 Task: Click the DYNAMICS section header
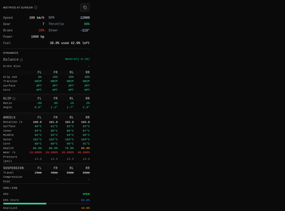click(x=11, y=53)
